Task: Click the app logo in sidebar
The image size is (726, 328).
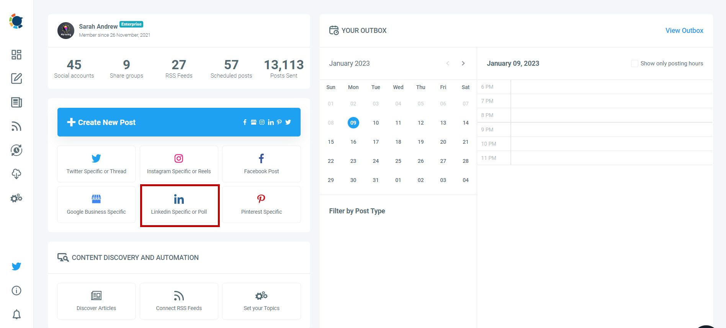Action: click(16, 21)
